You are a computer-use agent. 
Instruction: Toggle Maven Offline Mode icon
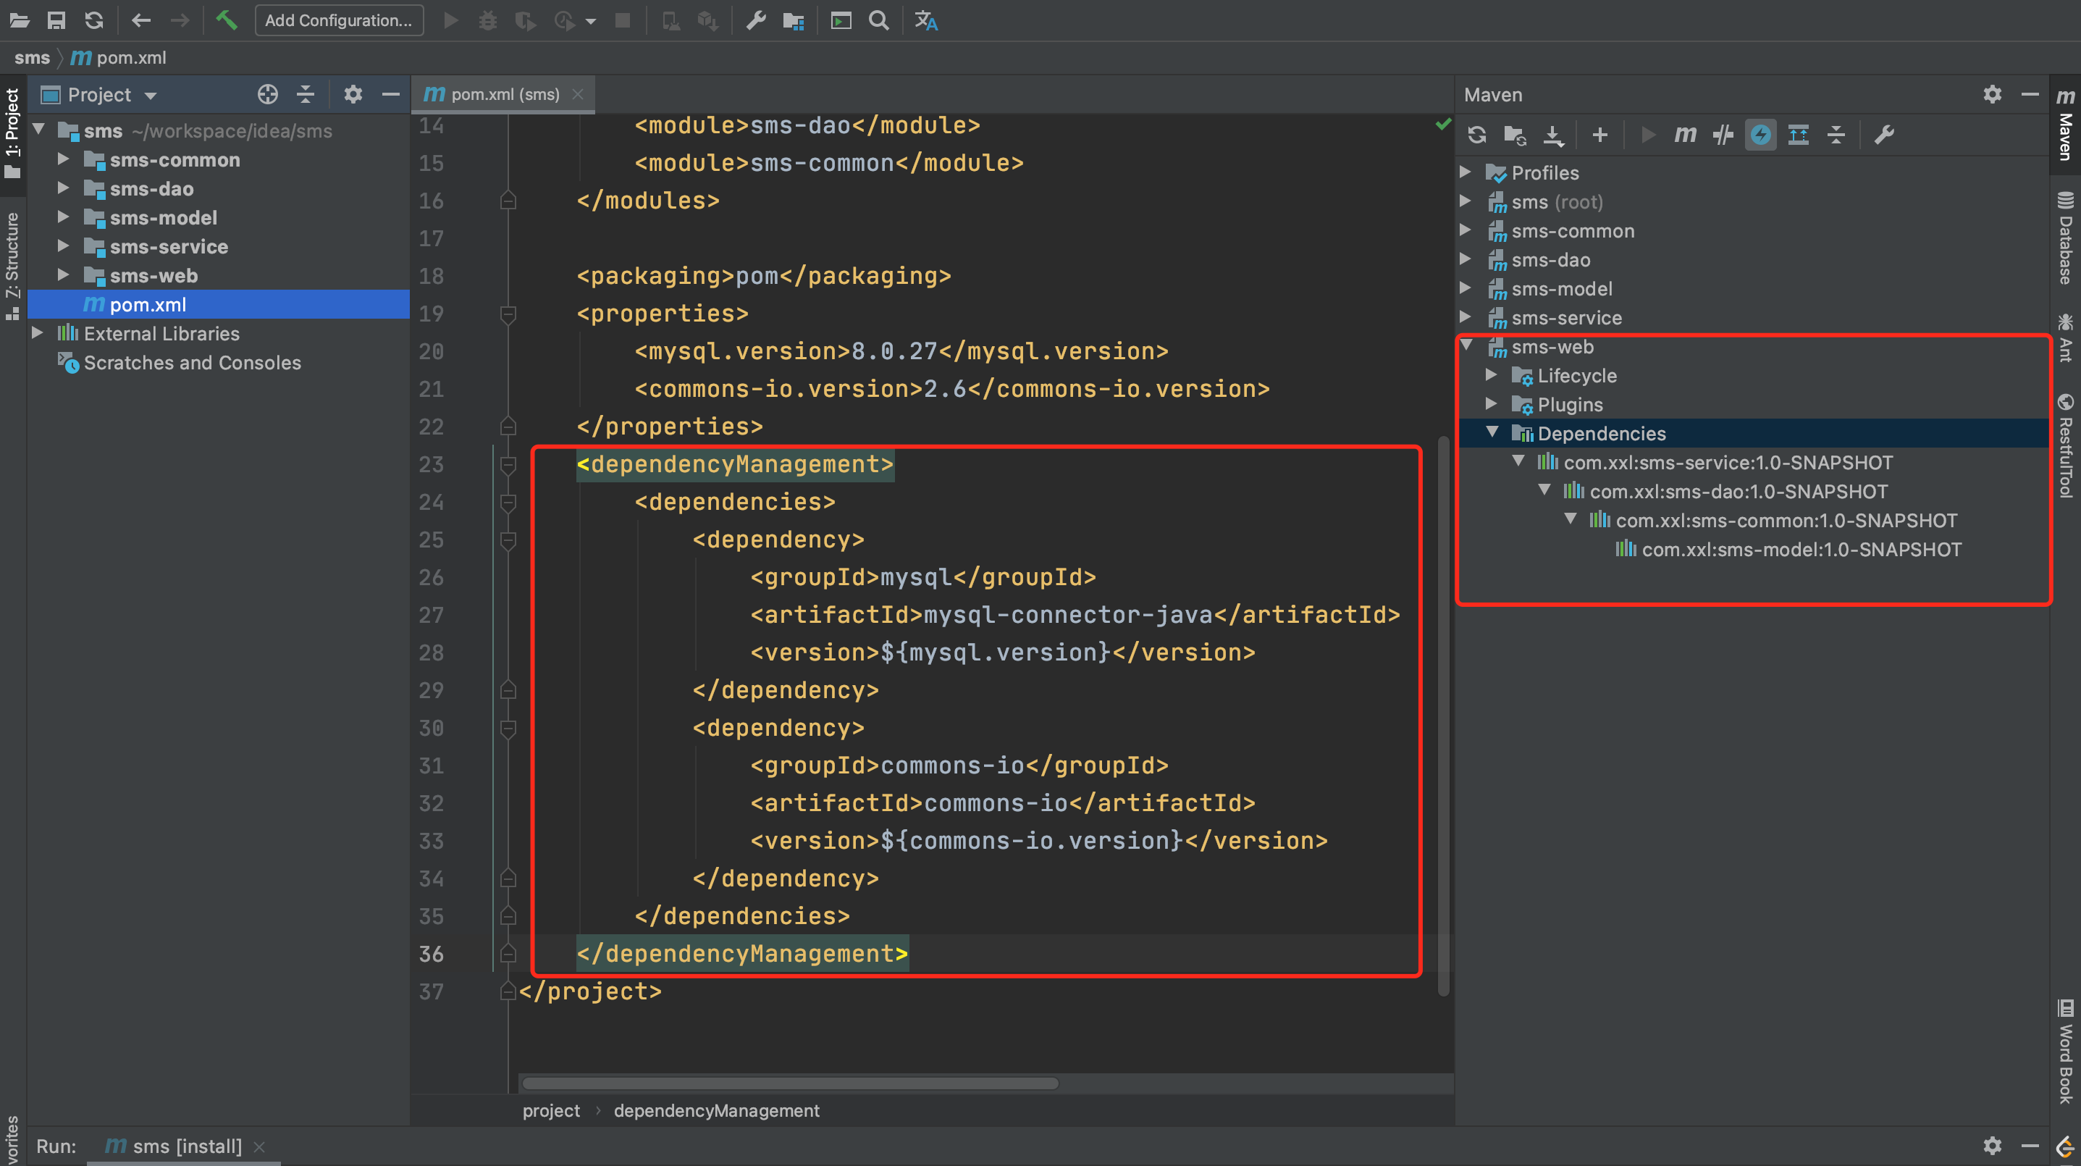pyautogui.click(x=1723, y=135)
